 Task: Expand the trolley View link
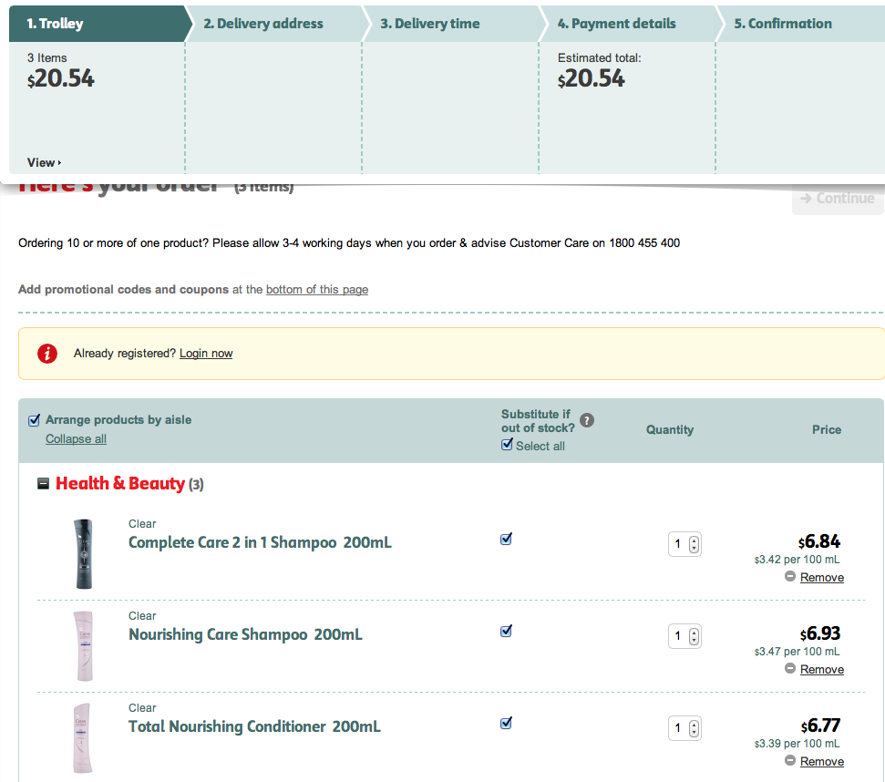[44, 162]
